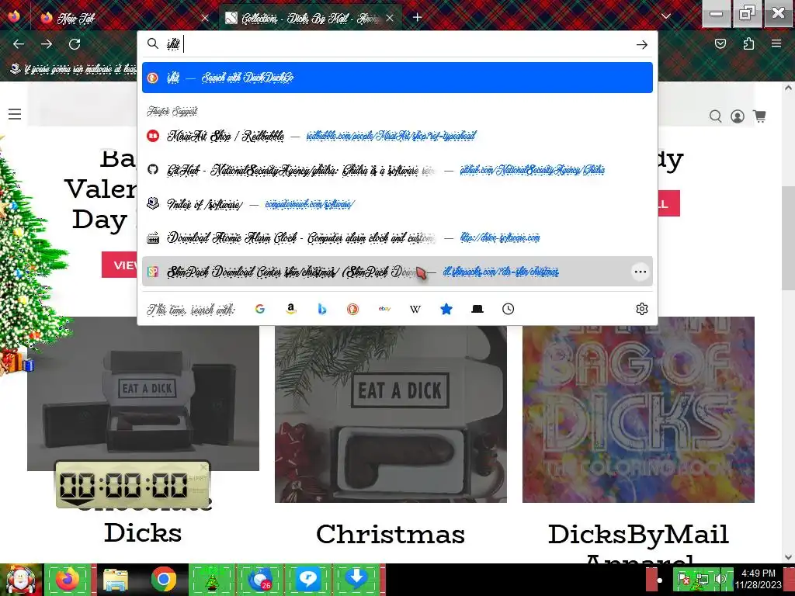The height and width of the screenshot is (596, 795).
Task: Click the Christmas collection title
Action: pyautogui.click(x=391, y=534)
